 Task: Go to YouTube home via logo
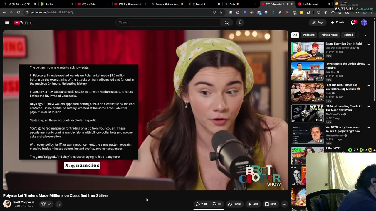(23, 23)
